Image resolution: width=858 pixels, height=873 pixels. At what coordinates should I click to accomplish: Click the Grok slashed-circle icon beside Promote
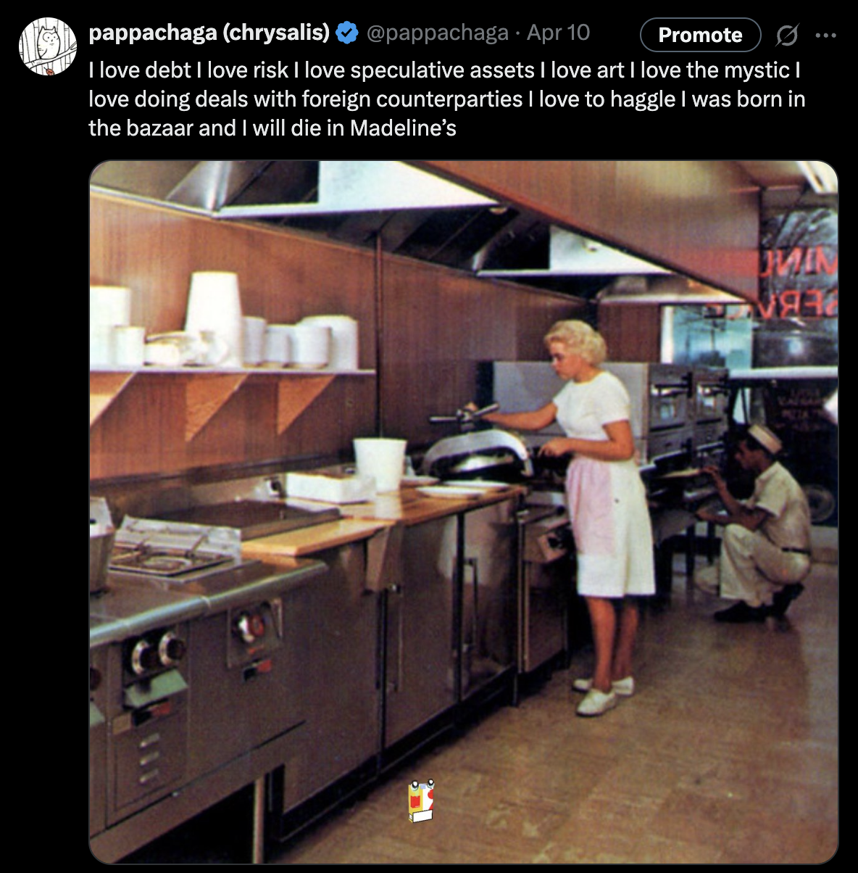(786, 35)
